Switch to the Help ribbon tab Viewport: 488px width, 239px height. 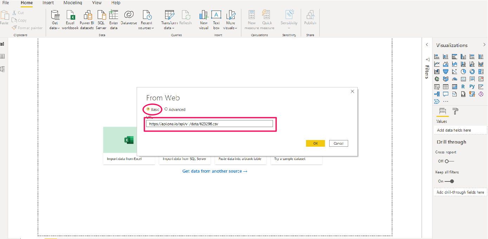click(x=116, y=3)
